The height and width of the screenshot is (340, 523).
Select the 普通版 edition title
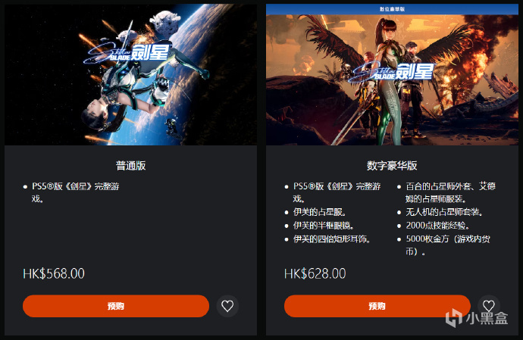click(x=130, y=165)
